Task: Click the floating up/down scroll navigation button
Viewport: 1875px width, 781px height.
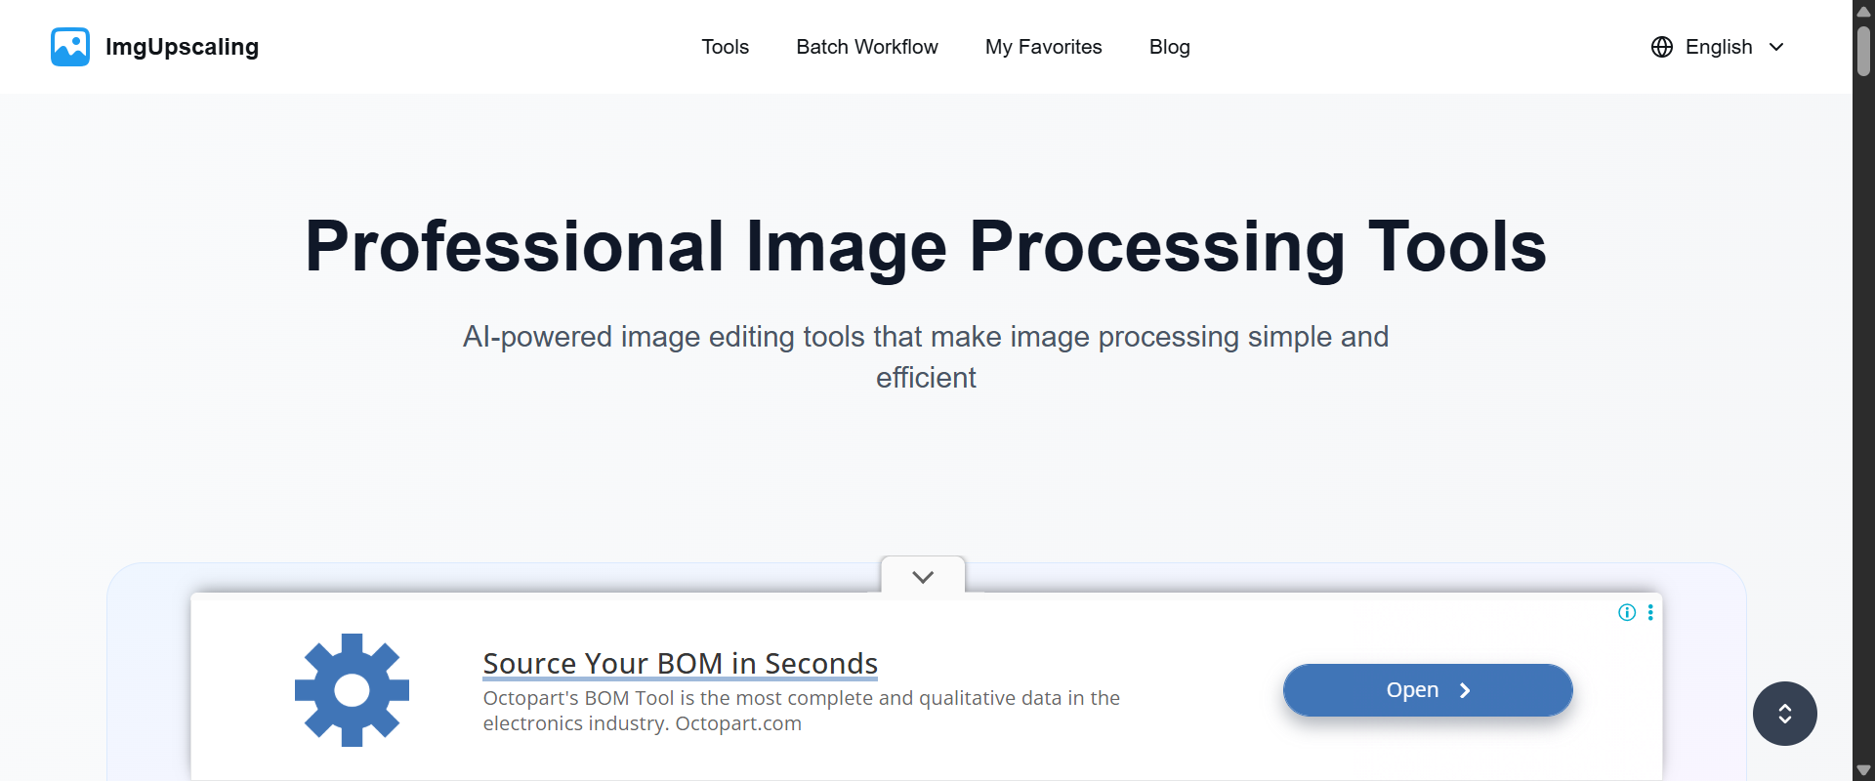Action: 1784,714
